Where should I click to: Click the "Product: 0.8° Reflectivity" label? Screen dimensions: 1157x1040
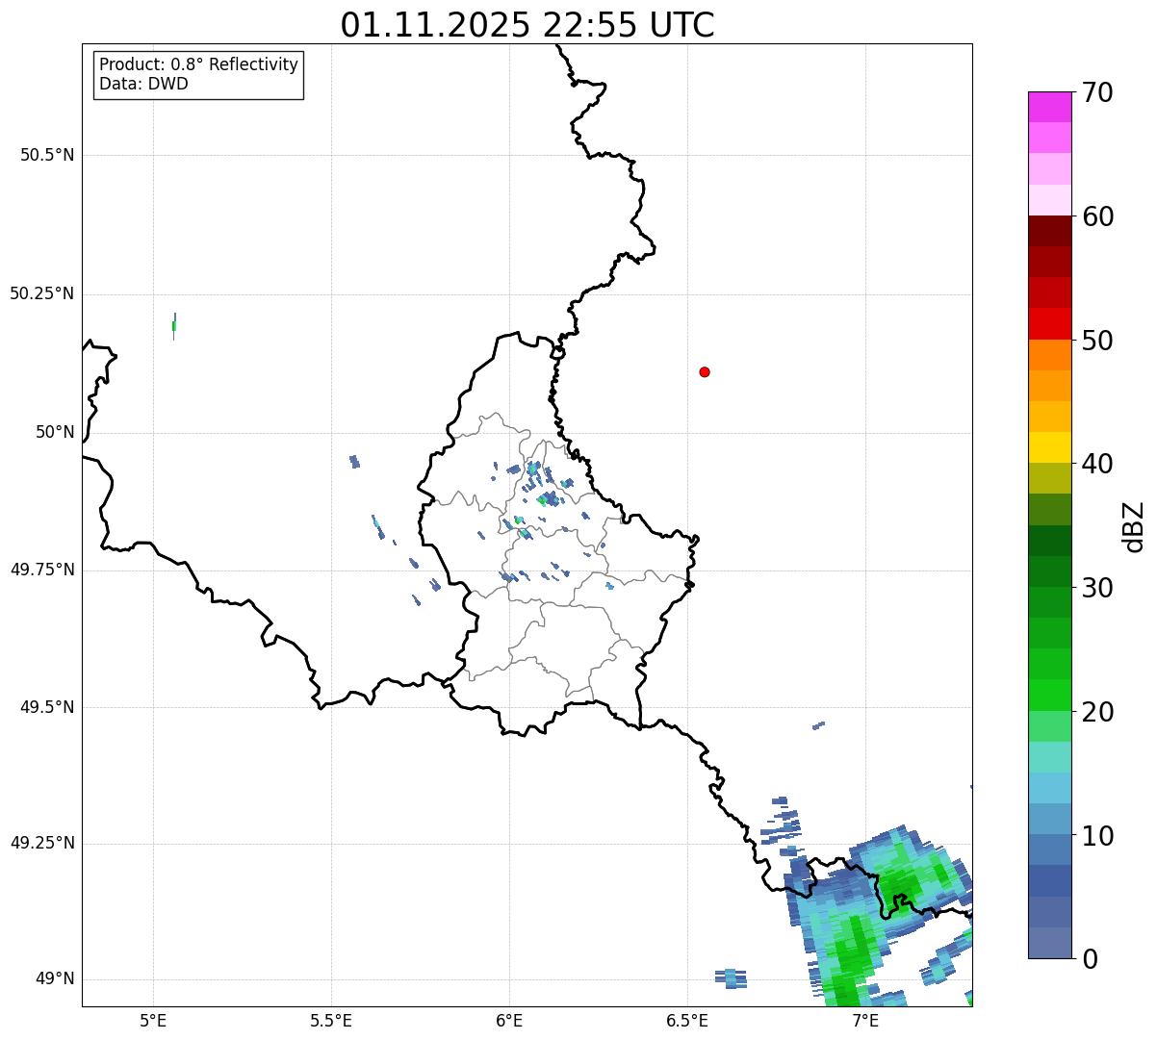pyautogui.click(x=199, y=64)
